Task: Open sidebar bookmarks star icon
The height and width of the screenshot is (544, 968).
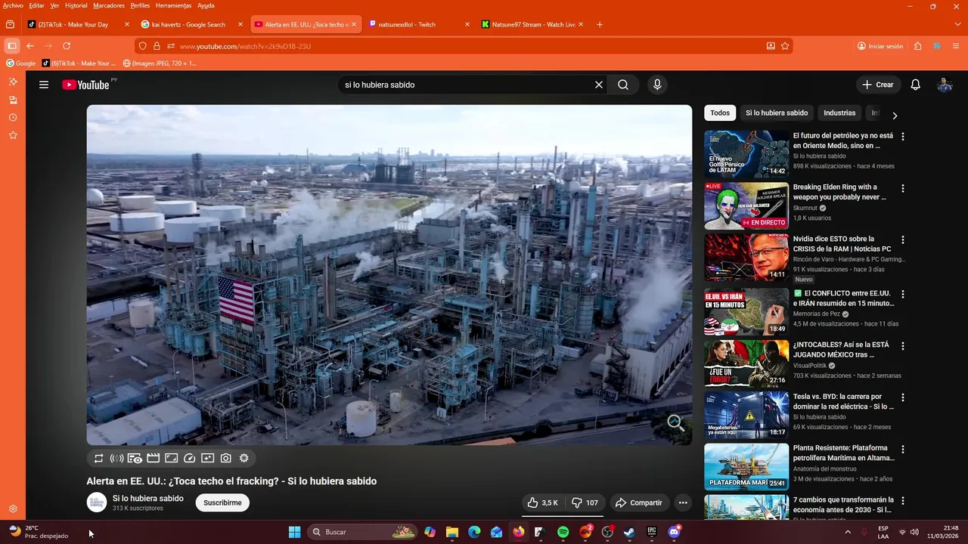Action: 13,135
